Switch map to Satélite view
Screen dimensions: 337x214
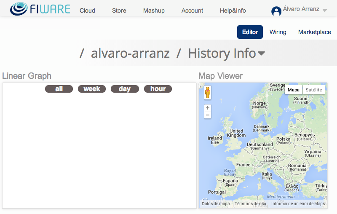313,90
